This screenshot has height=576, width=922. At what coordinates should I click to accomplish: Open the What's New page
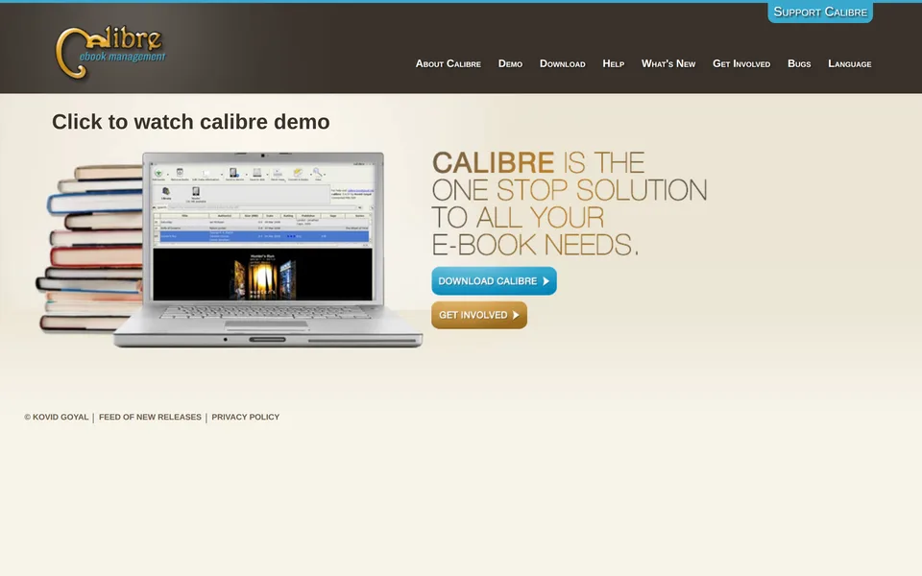[x=668, y=63]
